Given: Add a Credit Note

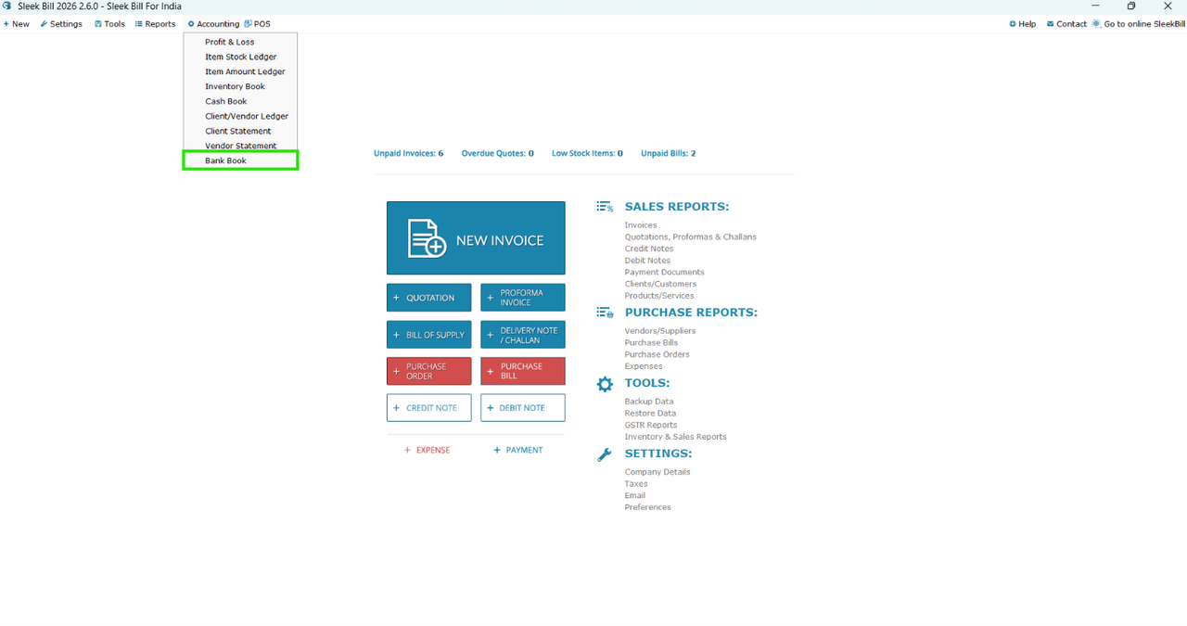Looking at the screenshot, I should [428, 408].
